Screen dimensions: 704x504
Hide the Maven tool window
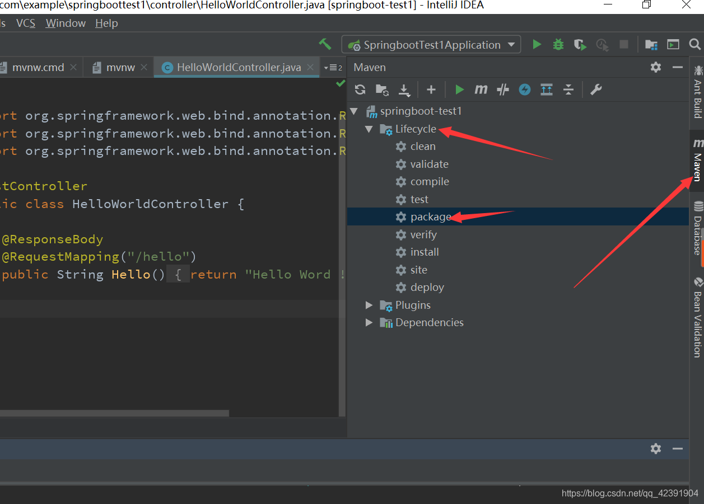tap(678, 67)
